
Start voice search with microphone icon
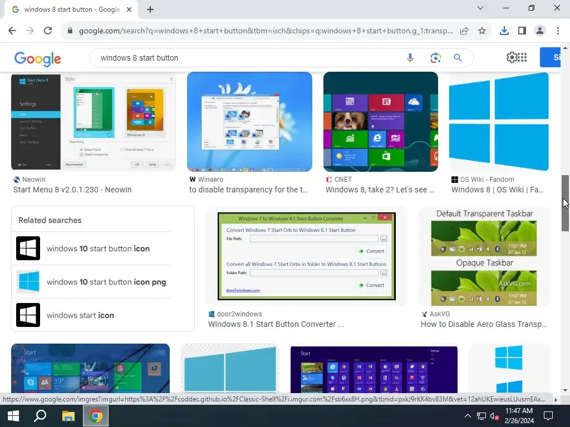(410, 58)
